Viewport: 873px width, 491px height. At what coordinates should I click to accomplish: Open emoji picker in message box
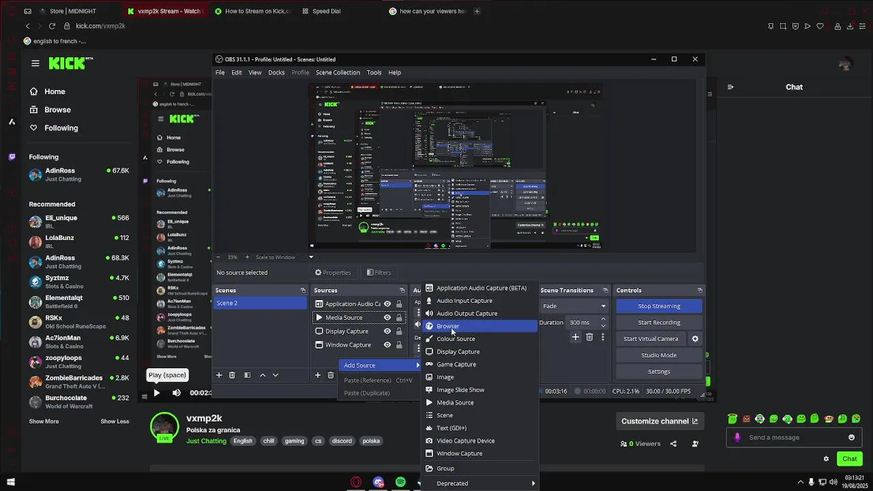point(851,438)
